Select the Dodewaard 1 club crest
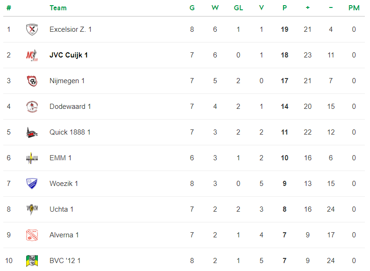 click(x=32, y=107)
